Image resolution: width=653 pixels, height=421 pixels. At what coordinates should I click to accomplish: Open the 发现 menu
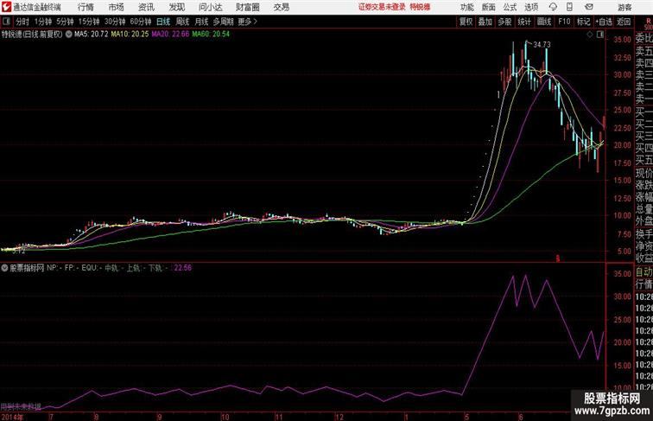pyautogui.click(x=176, y=7)
